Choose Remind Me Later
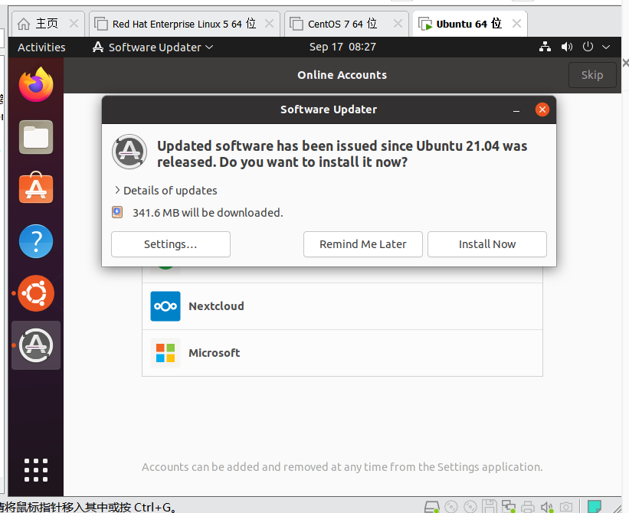 click(x=363, y=244)
